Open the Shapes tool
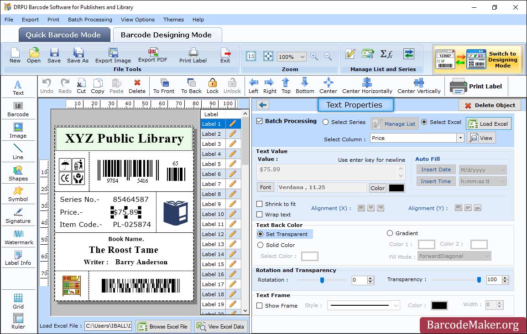Screen dimensions: 527x334 (18, 174)
